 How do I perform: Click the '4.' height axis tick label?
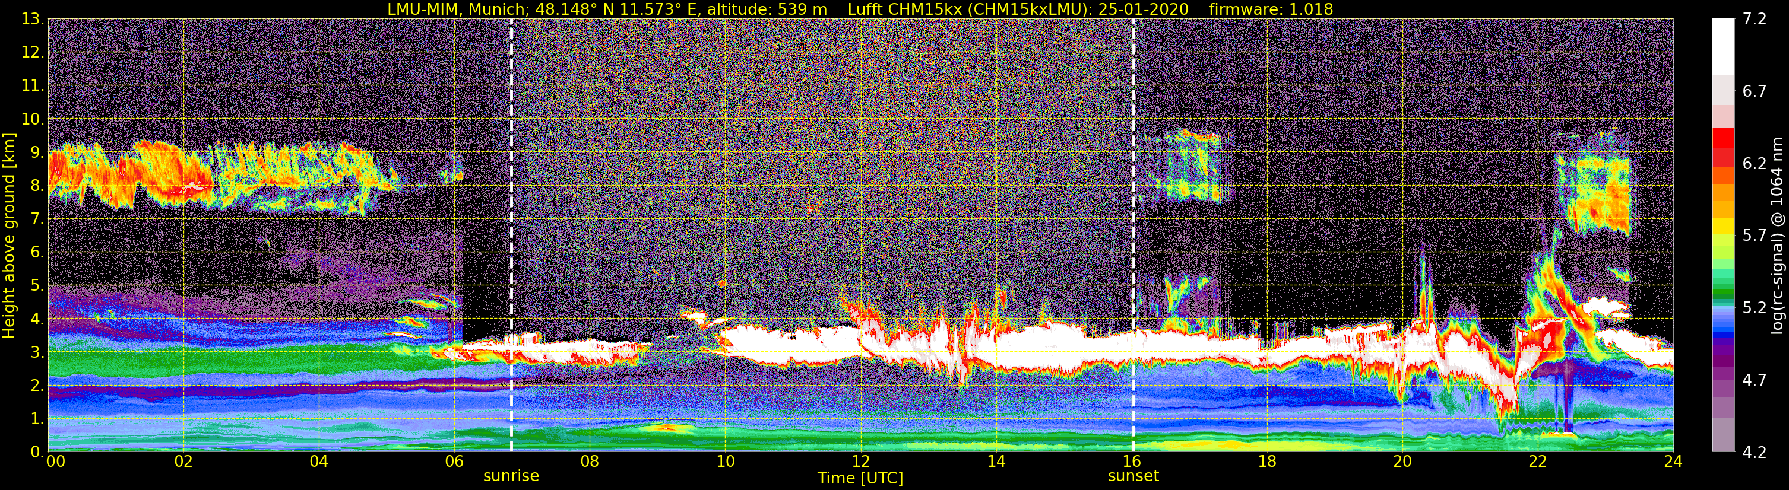[x=36, y=319]
